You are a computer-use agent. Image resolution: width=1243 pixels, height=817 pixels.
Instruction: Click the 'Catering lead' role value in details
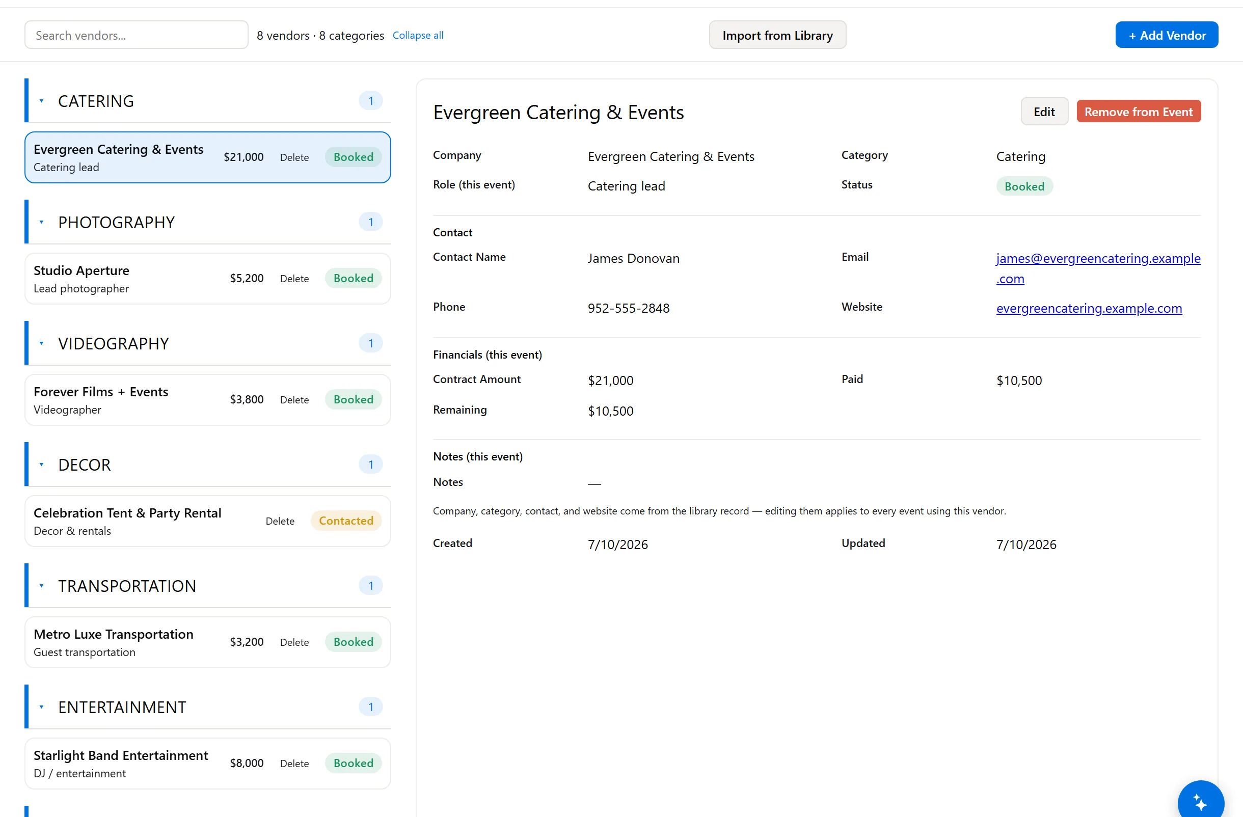click(626, 186)
